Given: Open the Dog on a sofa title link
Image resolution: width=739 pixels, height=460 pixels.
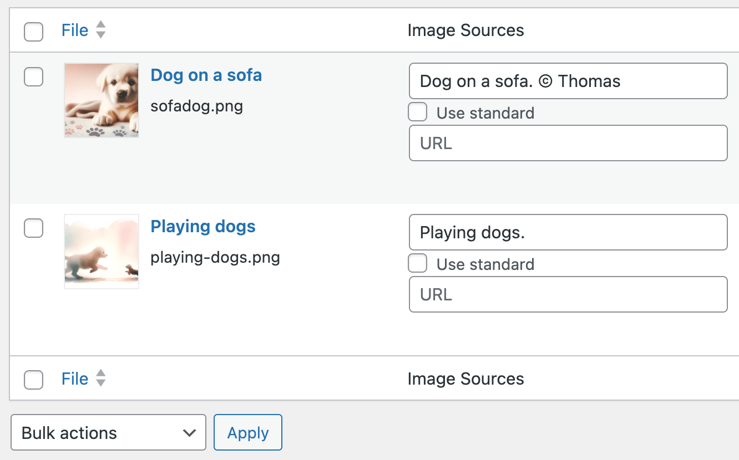Looking at the screenshot, I should (x=206, y=75).
